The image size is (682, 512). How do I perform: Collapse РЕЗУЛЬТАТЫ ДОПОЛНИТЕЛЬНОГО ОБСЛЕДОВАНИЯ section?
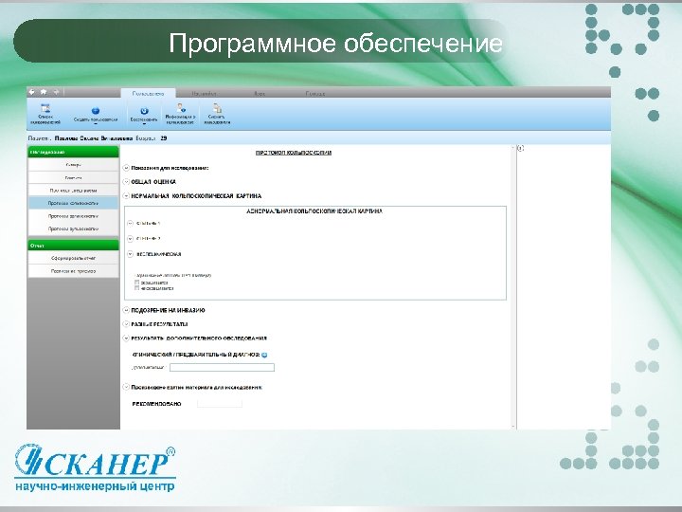click(126, 338)
